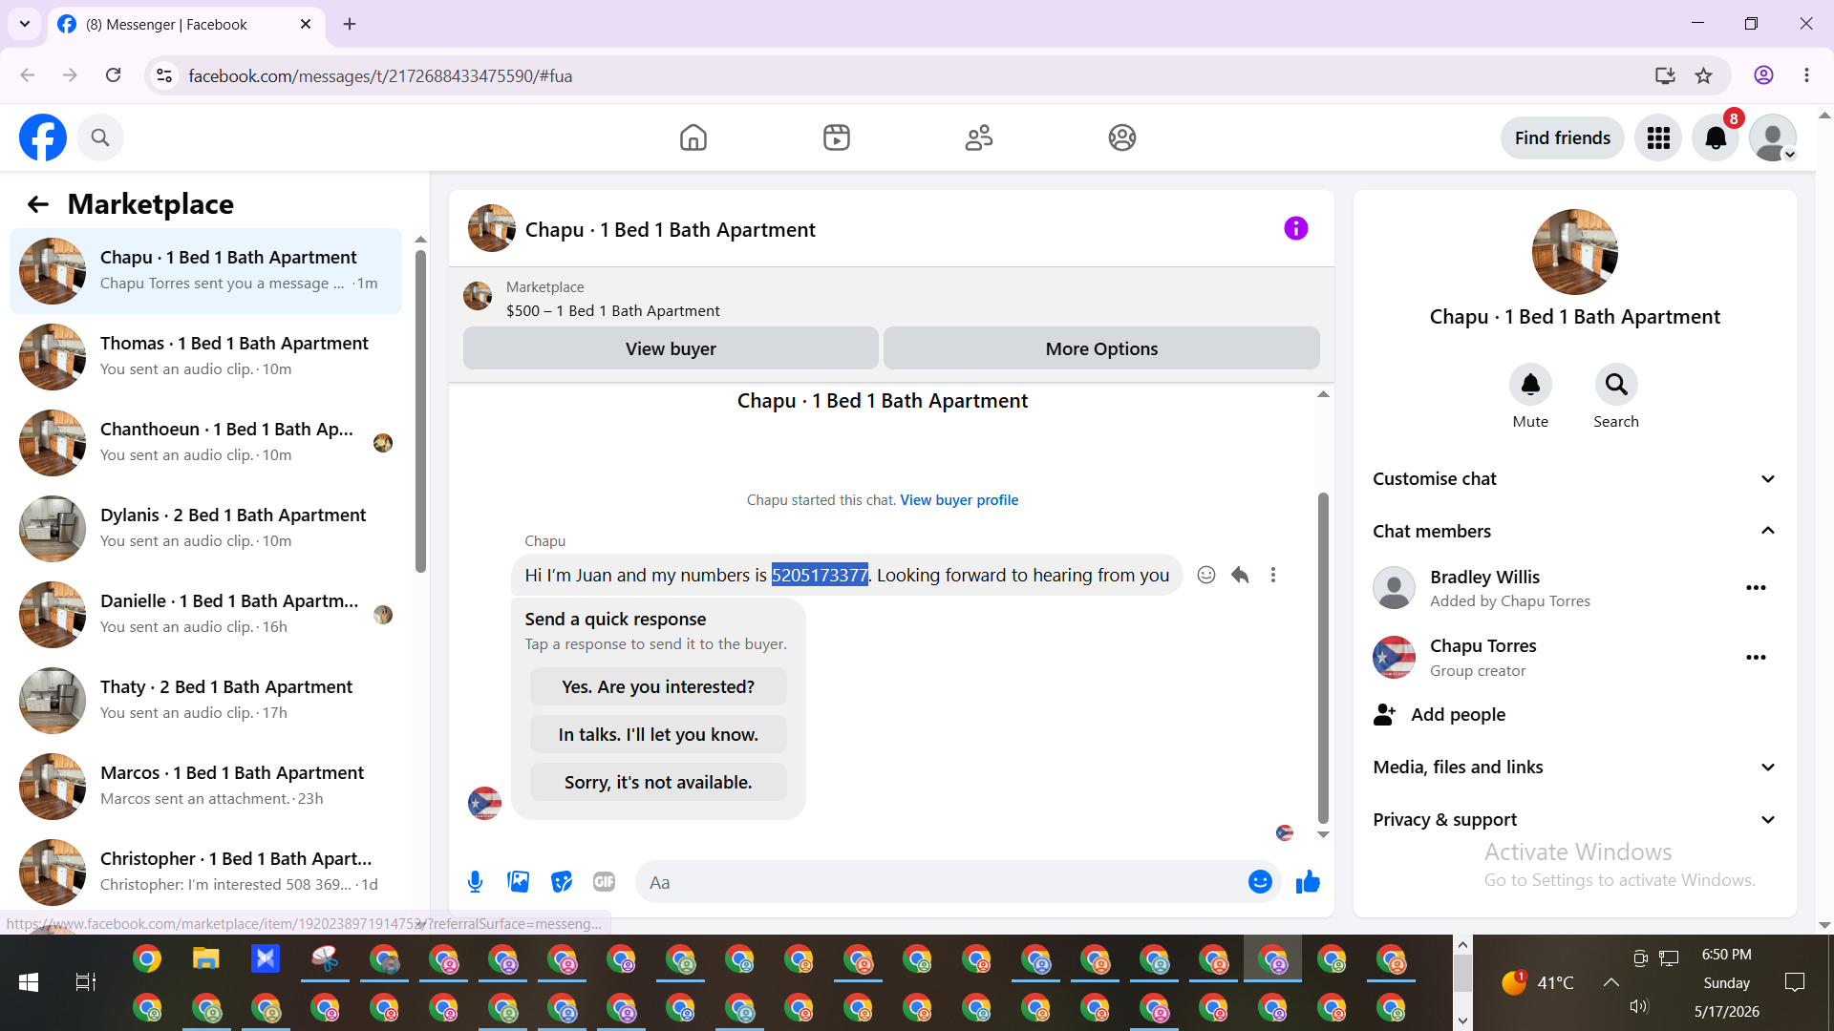The width and height of the screenshot is (1834, 1031).
Task: Open Windows Task View
Action: coord(86,982)
